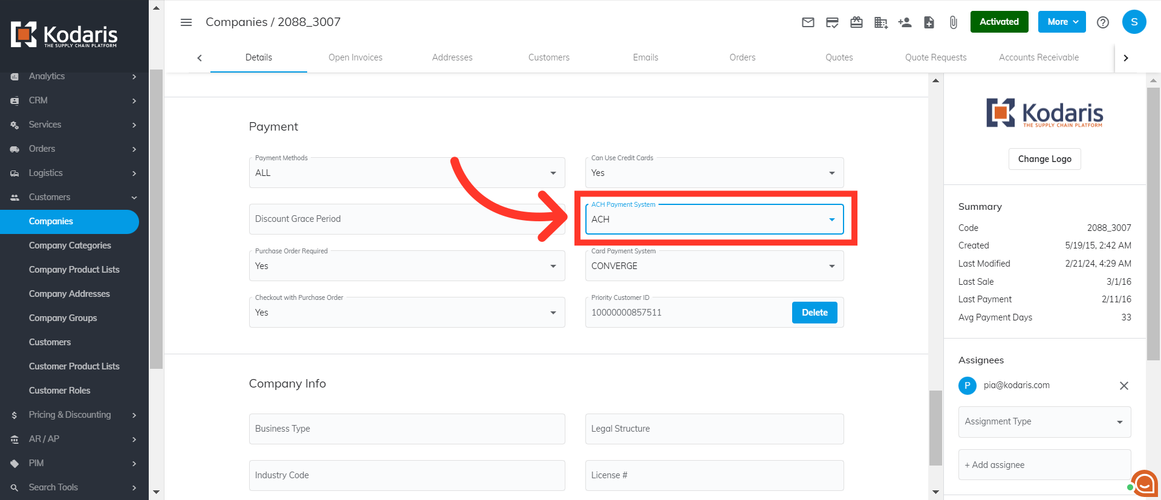
Task: Open the ACH Payment System dropdown
Action: (714, 219)
